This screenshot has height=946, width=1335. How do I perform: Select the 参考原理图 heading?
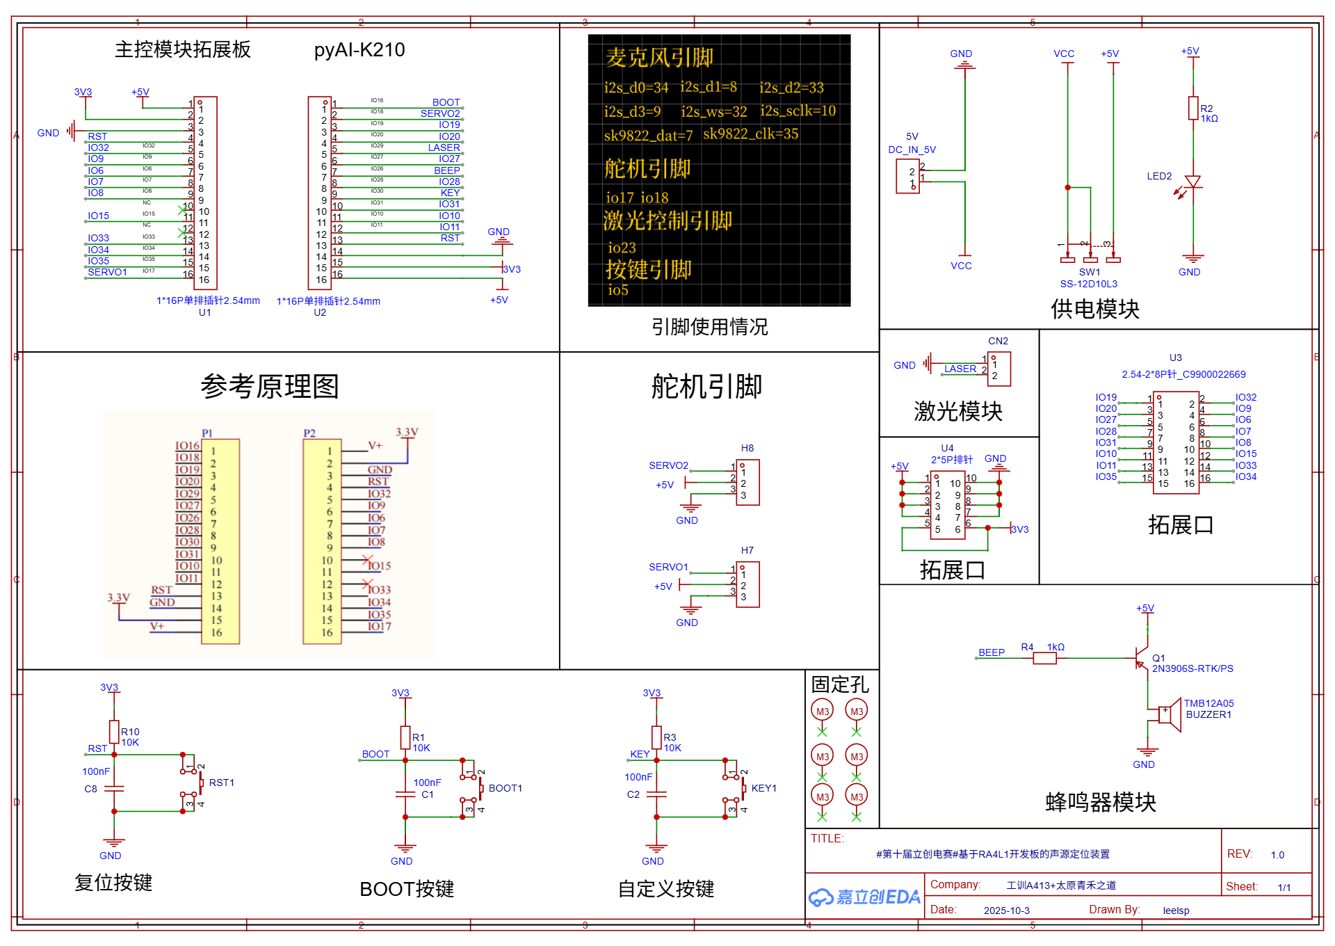[x=270, y=386]
